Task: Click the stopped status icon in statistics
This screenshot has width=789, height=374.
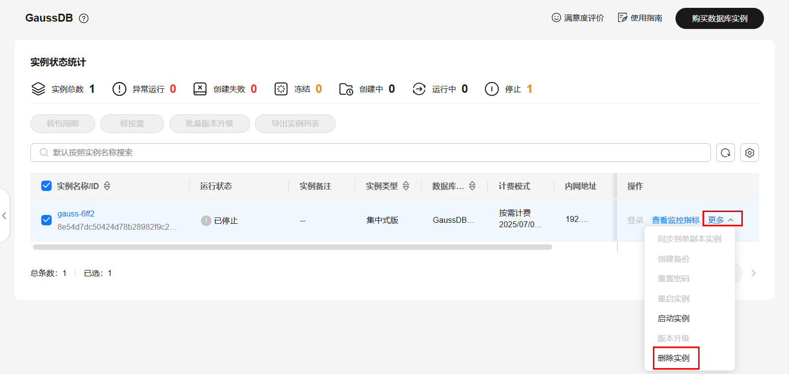Action: tap(491, 89)
